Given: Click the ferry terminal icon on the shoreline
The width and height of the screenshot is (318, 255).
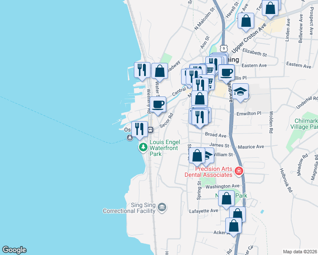Looking at the screenshot, I should coord(130,138).
